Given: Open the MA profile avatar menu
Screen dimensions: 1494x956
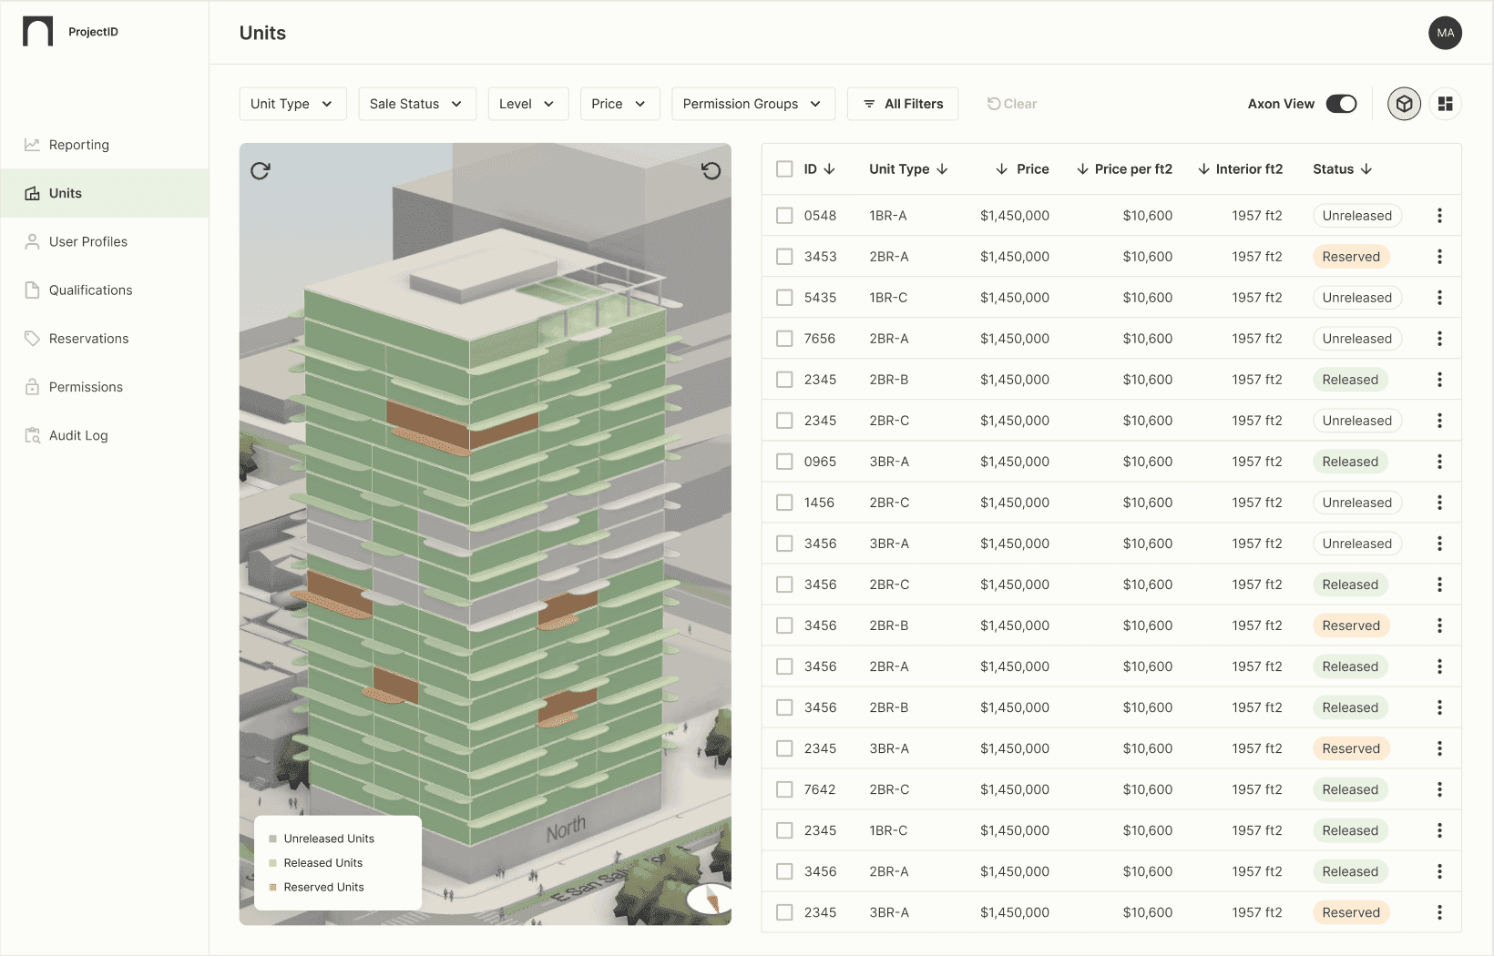Looking at the screenshot, I should pos(1445,33).
